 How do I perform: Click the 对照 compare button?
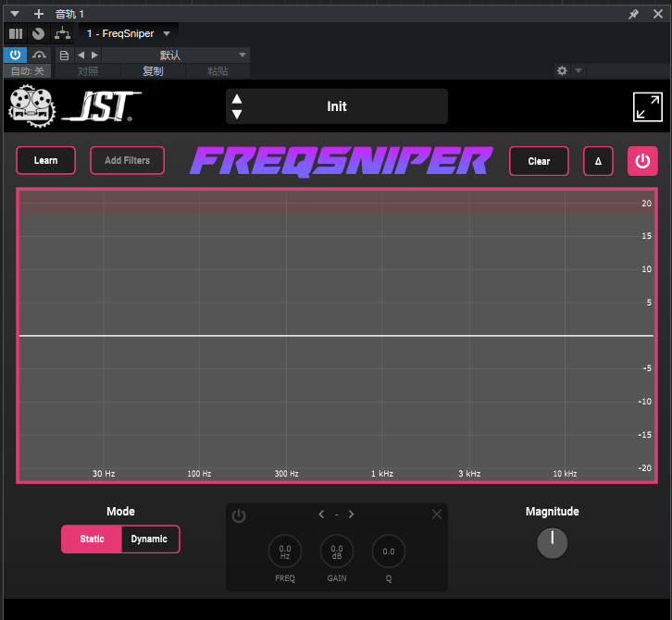point(88,71)
